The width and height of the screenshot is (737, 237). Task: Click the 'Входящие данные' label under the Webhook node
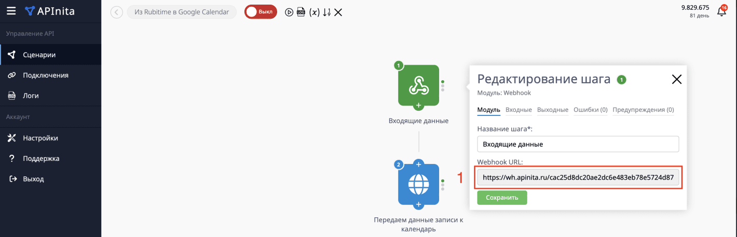point(418,121)
